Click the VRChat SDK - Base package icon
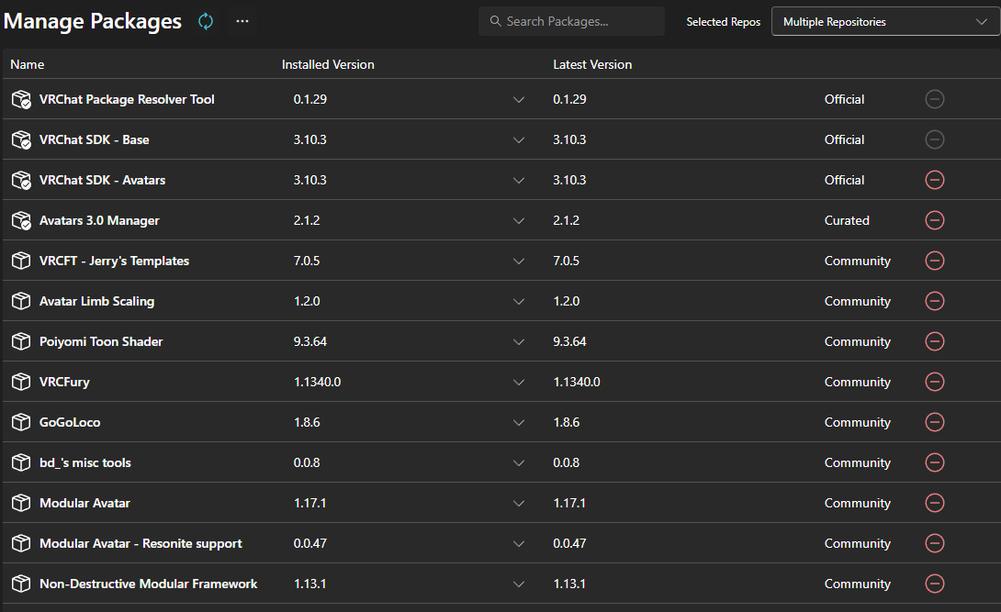The height and width of the screenshot is (612, 1001). point(21,139)
